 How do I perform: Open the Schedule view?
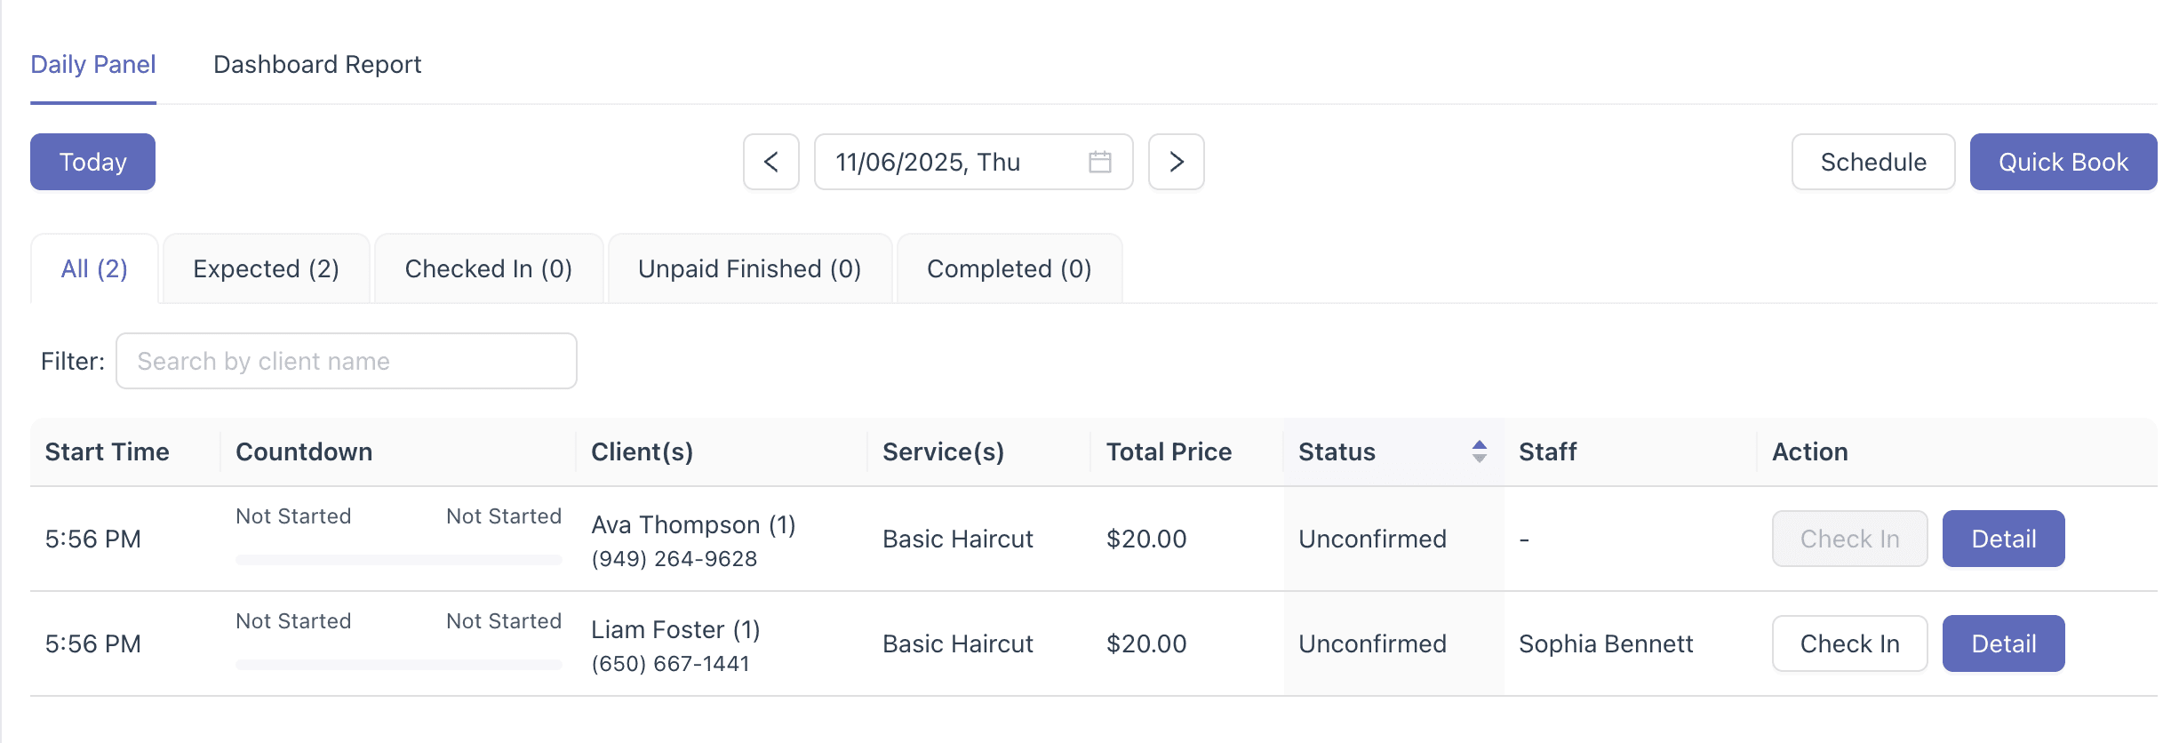[x=1872, y=162]
